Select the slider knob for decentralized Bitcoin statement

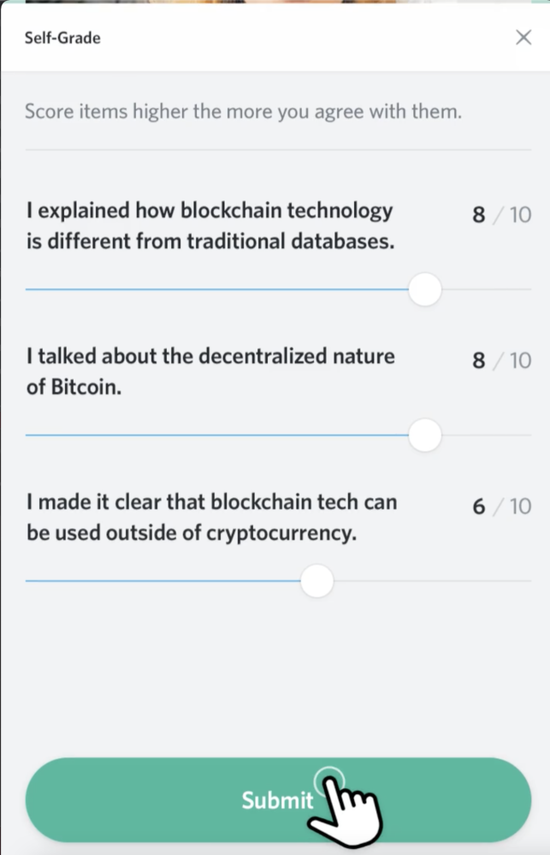[x=424, y=435]
